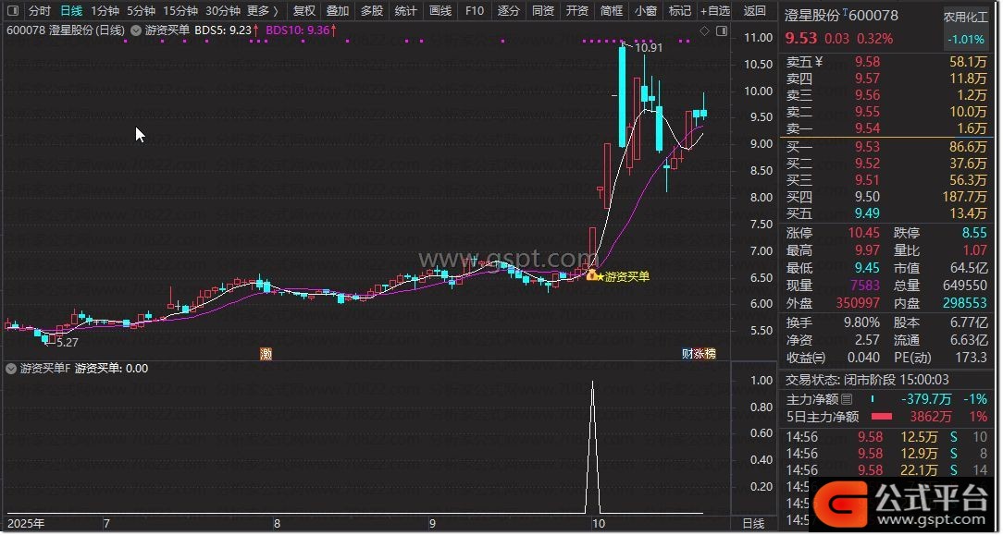Toggle the 小窗 mini window mode

click(x=646, y=11)
